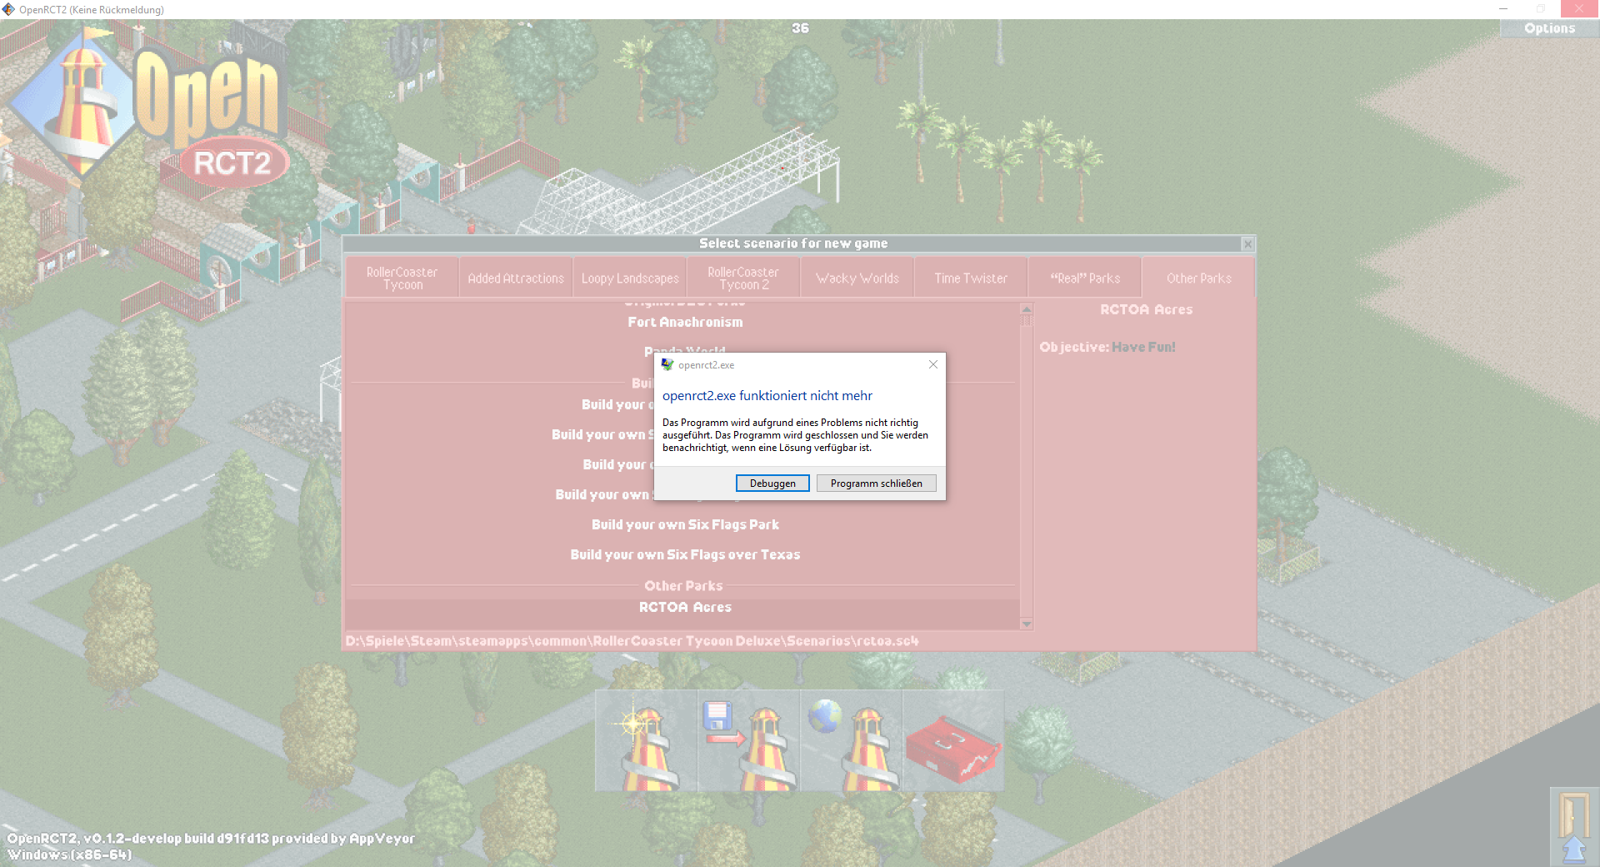Switch to the Wacky Worlds tab
This screenshot has height=867, width=1600.
tap(857, 278)
